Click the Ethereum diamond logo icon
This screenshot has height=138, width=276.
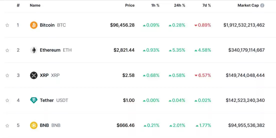[x=34, y=50]
